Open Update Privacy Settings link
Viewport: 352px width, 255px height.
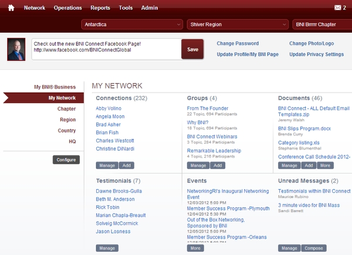316,55
